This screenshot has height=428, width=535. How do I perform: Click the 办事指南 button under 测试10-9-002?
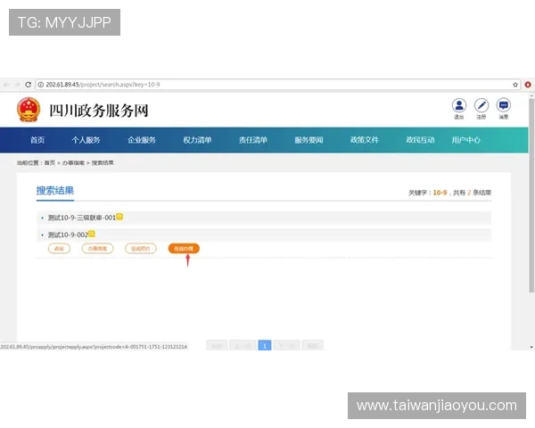[x=97, y=249]
